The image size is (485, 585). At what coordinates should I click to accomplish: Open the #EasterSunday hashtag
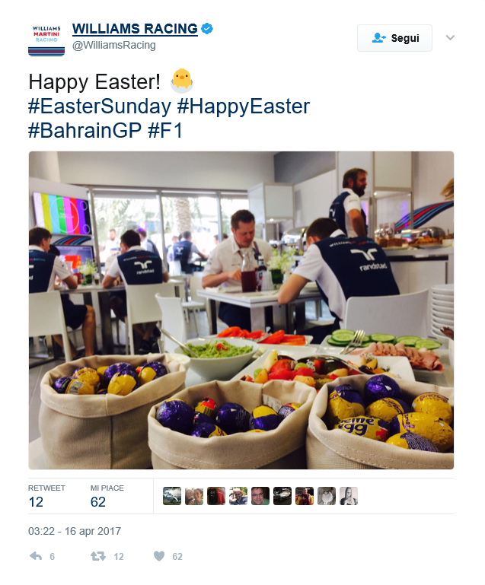point(99,106)
